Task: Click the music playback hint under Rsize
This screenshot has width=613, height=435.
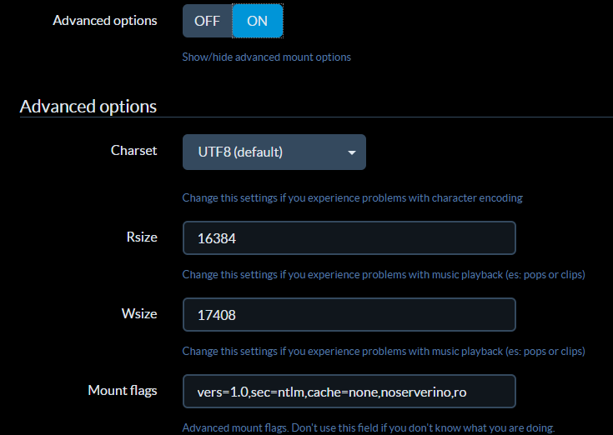Action: tap(384, 274)
